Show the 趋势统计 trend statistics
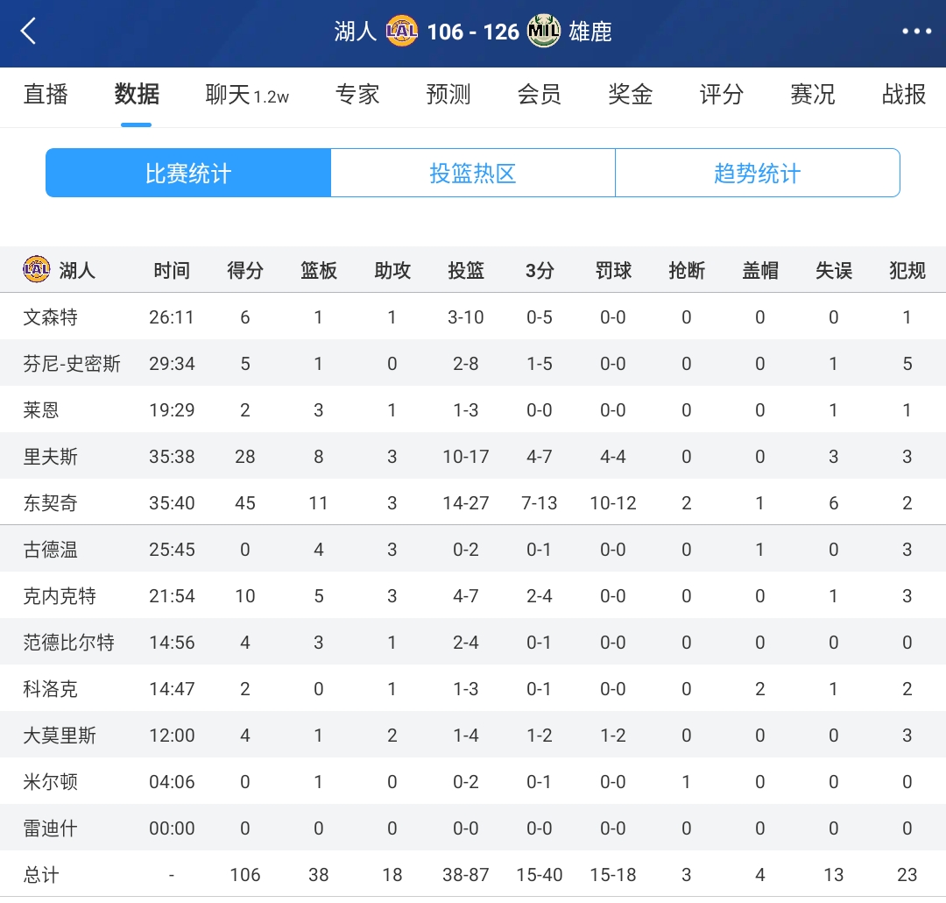Image resolution: width=946 pixels, height=903 pixels. pos(757,173)
